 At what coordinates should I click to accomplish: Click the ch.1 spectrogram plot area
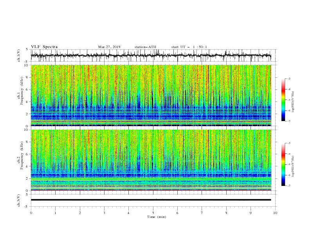click(151, 95)
